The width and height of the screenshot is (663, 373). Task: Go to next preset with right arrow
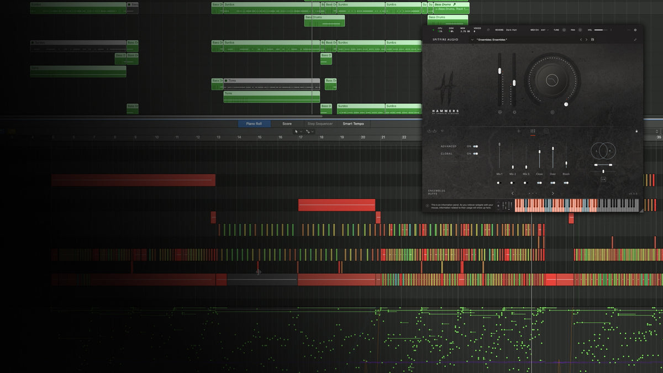pyautogui.click(x=586, y=40)
